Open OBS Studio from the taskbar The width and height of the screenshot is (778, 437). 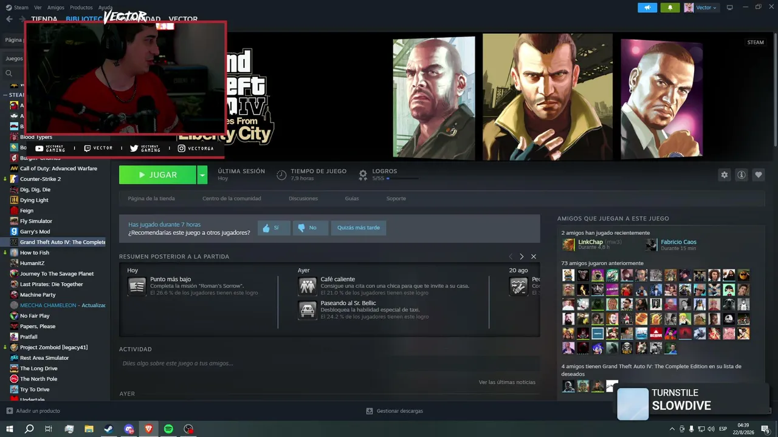pos(189,429)
